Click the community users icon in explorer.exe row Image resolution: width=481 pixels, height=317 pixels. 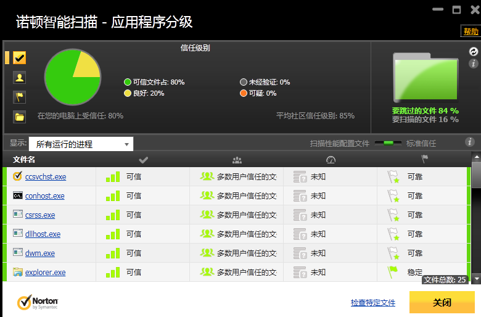point(207,271)
